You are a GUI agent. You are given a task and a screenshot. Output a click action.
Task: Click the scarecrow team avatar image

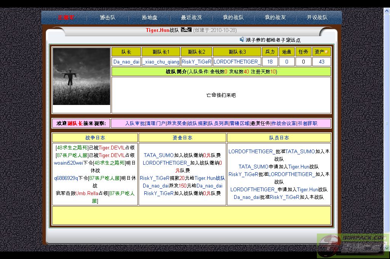pyautogui.click(x=82, y=76)
